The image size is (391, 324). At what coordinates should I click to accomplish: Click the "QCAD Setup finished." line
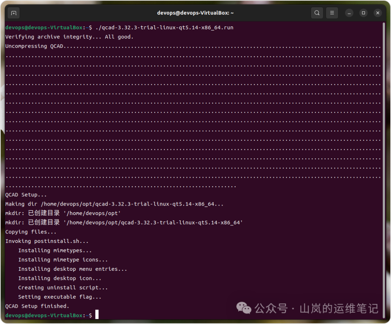37,306
